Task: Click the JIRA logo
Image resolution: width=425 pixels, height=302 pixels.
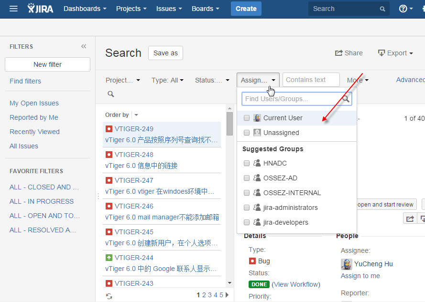Action: [x=40, y=9]
